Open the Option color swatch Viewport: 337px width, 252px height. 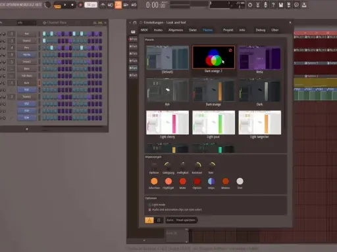point(197,181)
